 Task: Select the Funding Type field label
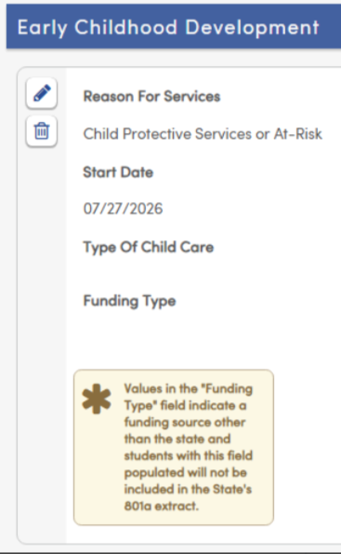129,301
